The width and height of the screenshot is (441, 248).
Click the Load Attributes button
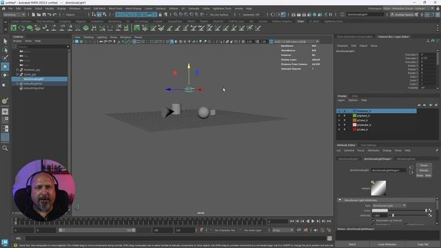[x=387, y=245]
